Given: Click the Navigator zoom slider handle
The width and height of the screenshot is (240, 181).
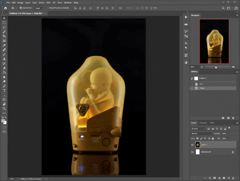Looking at the screenshot, I should tap(216, 67).
